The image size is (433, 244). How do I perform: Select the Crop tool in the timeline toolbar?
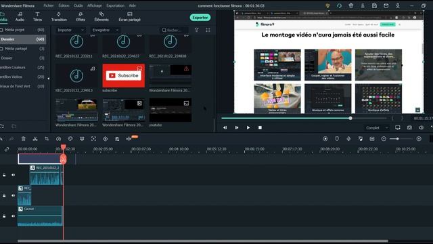point(47,138)
